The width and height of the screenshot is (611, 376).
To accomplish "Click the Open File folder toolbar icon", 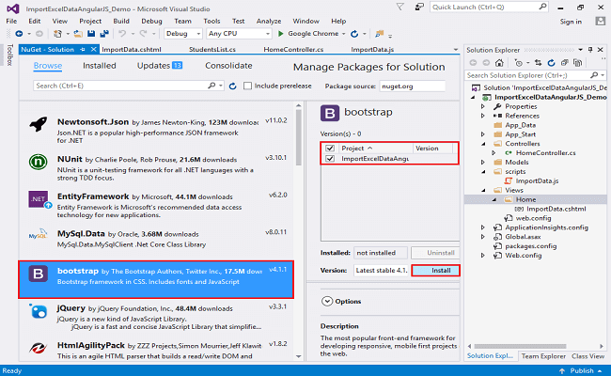I will (x=78, y=34).
